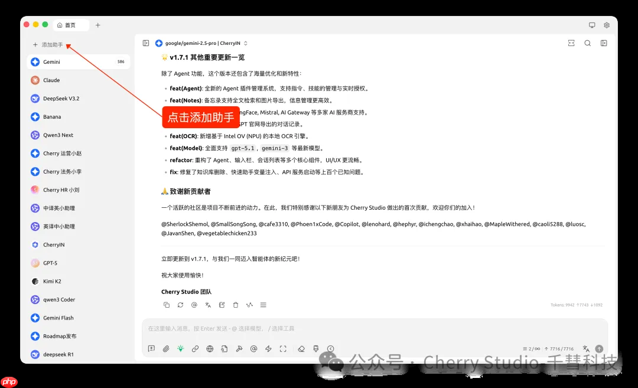Open translate icon in the message toolbar
Screen dimensions: 638x388
click(208, 305)
